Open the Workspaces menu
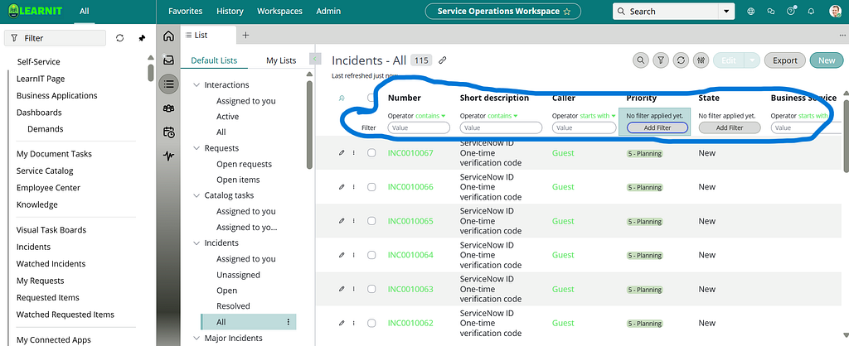The width and height of the screenshot is (849, 346). [279, 11]
